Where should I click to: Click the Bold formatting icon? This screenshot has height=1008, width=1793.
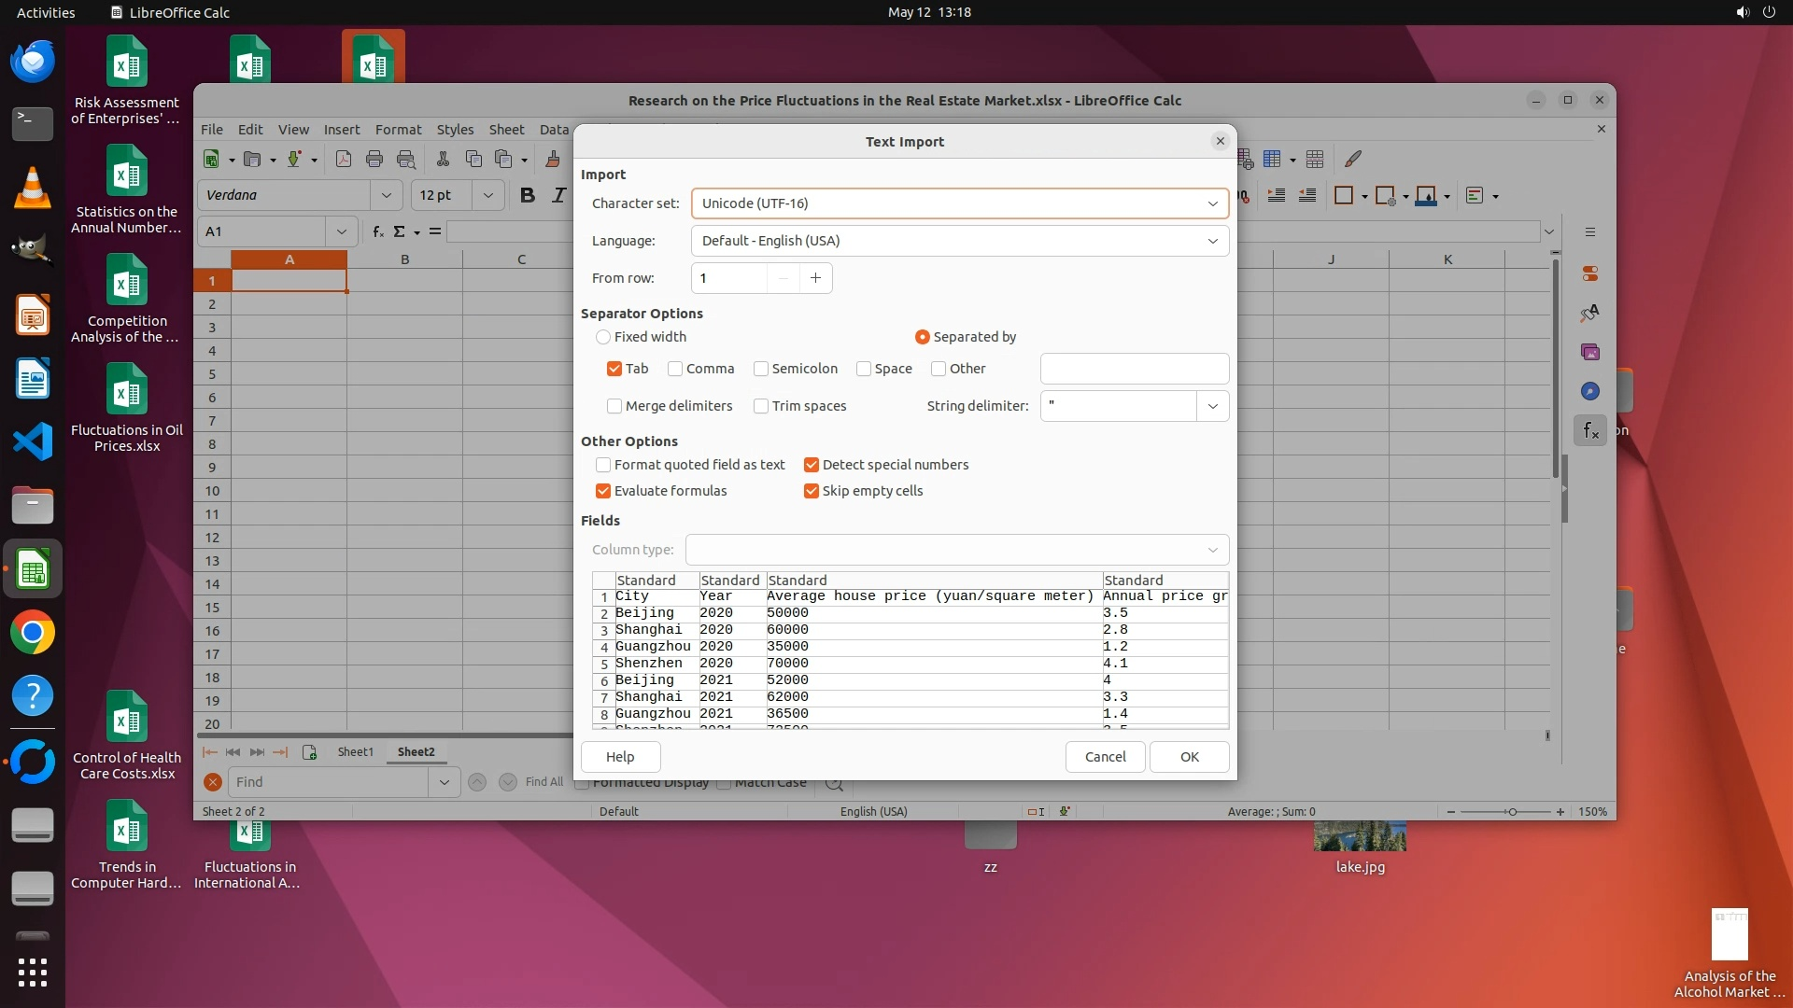[528, 195]
